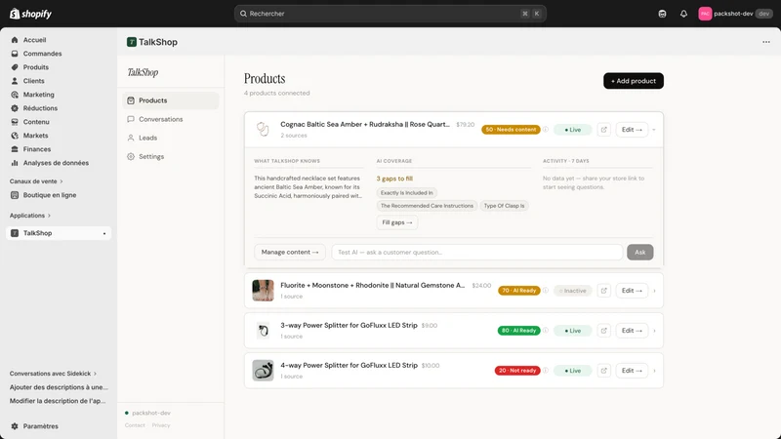
Task: Click the TalkShop app header icon
Action: (x=132, y=42)
